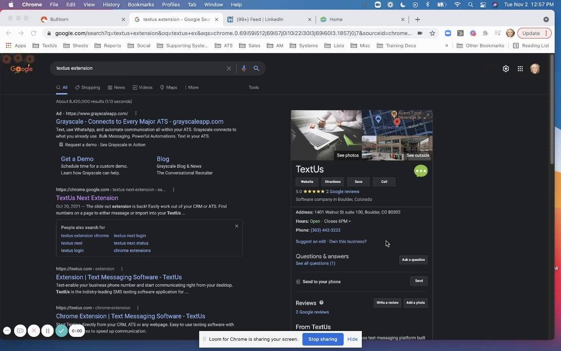Click the Wi-Fi icon in menu bar
561x351 pixels.
pyautogui.click(x=457, y=5)
